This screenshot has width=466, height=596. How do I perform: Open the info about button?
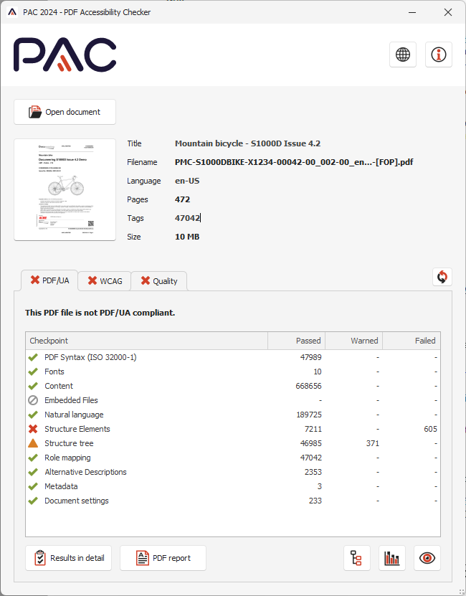(439, 55)
